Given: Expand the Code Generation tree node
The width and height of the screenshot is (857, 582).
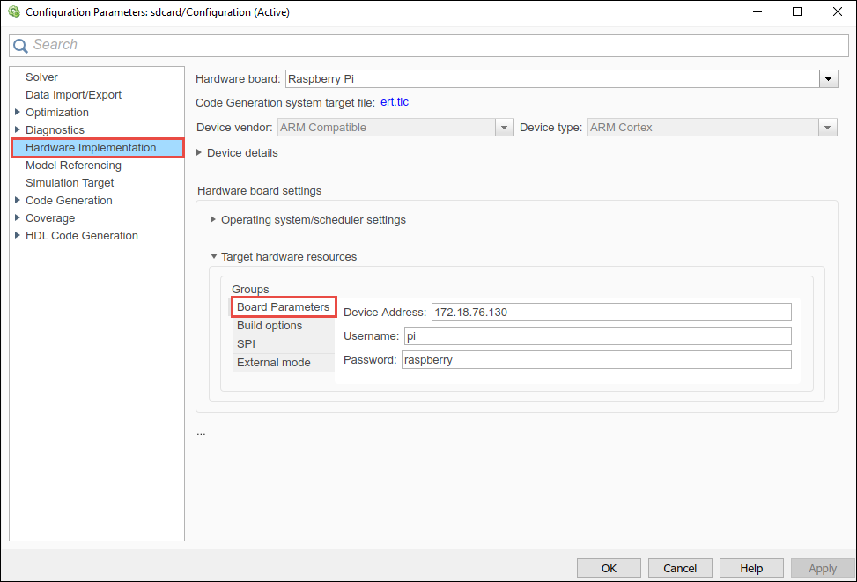Looking at the screenshot, I should [18, 201].
